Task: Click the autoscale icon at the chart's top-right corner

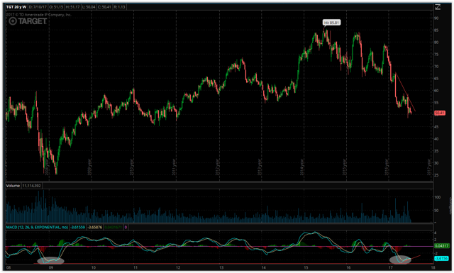Action: (x=438, y=7)
